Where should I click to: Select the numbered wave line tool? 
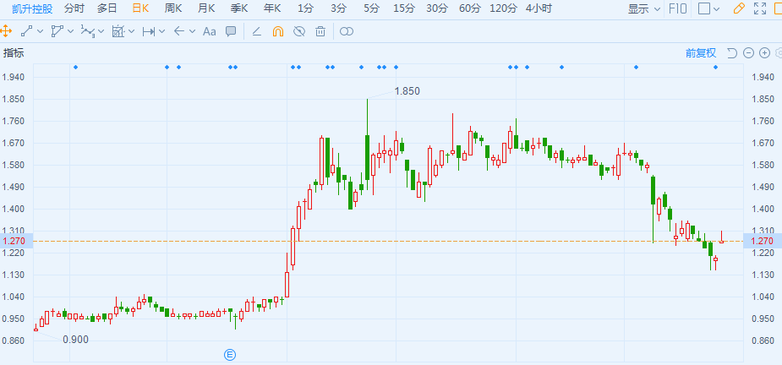pos(87,31)
